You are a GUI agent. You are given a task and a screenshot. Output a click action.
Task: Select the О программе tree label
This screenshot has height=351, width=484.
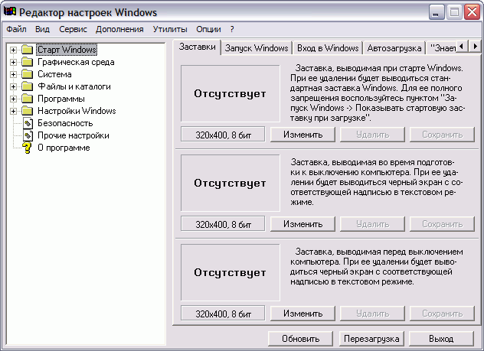(64, 148)
